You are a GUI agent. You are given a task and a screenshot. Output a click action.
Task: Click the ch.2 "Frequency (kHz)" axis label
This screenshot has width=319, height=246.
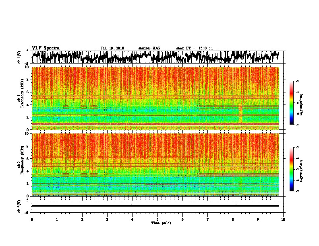(23, 160)
